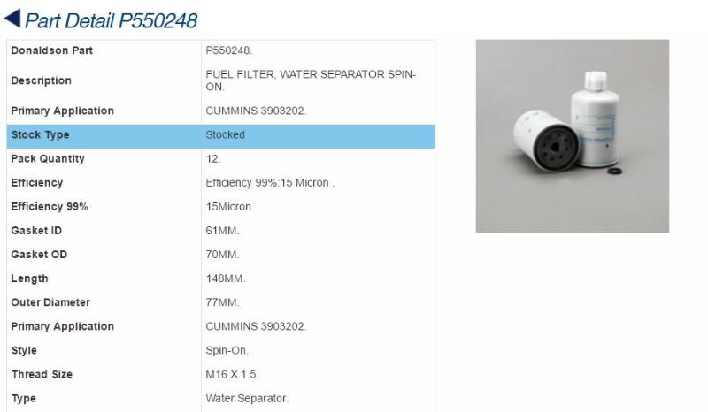Select the Spin-On style value
The height and width of the screenshot is (412, 708).
coord(227,350)
